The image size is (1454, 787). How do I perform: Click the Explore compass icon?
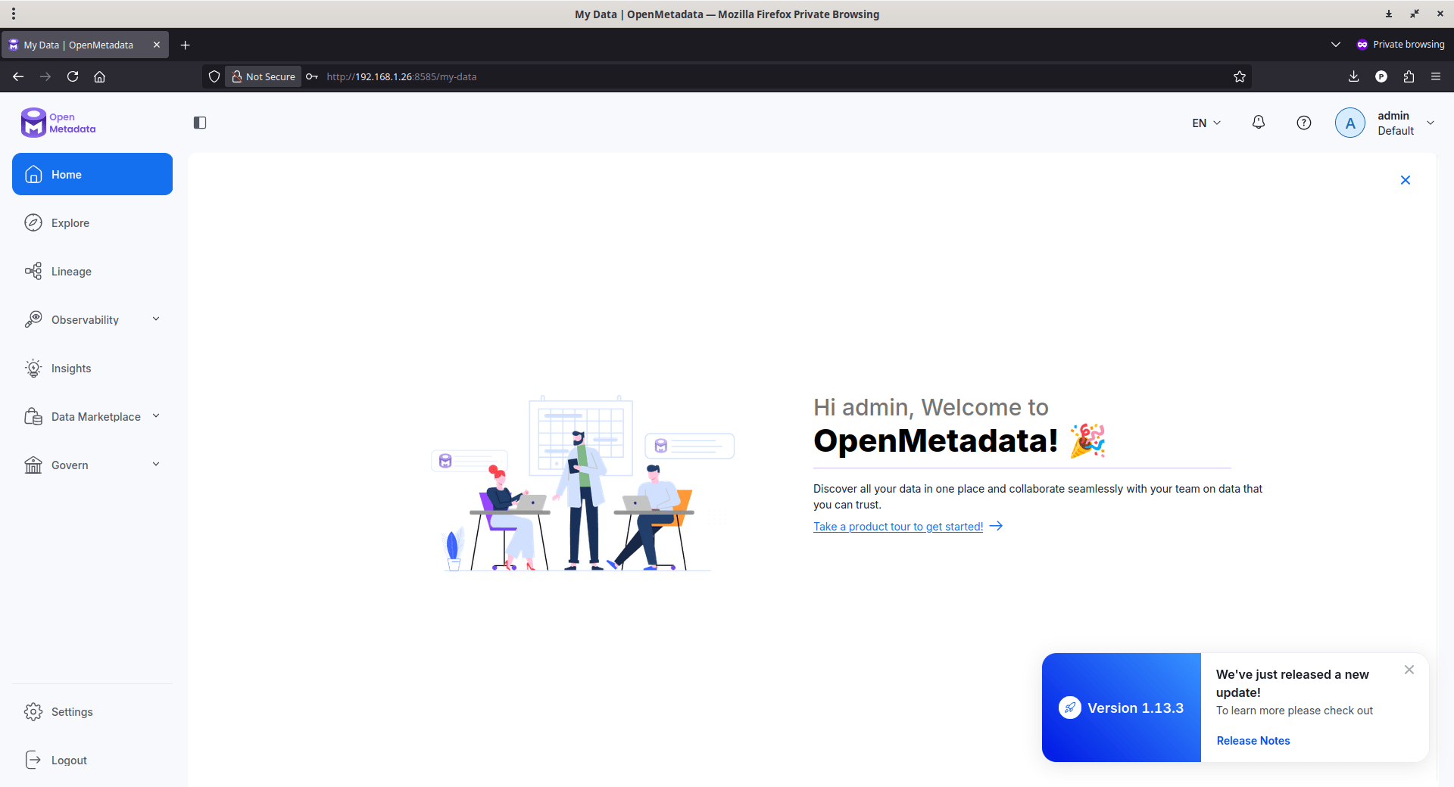coord(33,222)
